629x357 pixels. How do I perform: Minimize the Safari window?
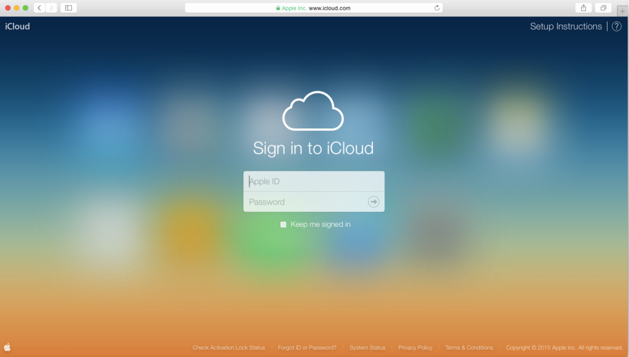[17, 8]
